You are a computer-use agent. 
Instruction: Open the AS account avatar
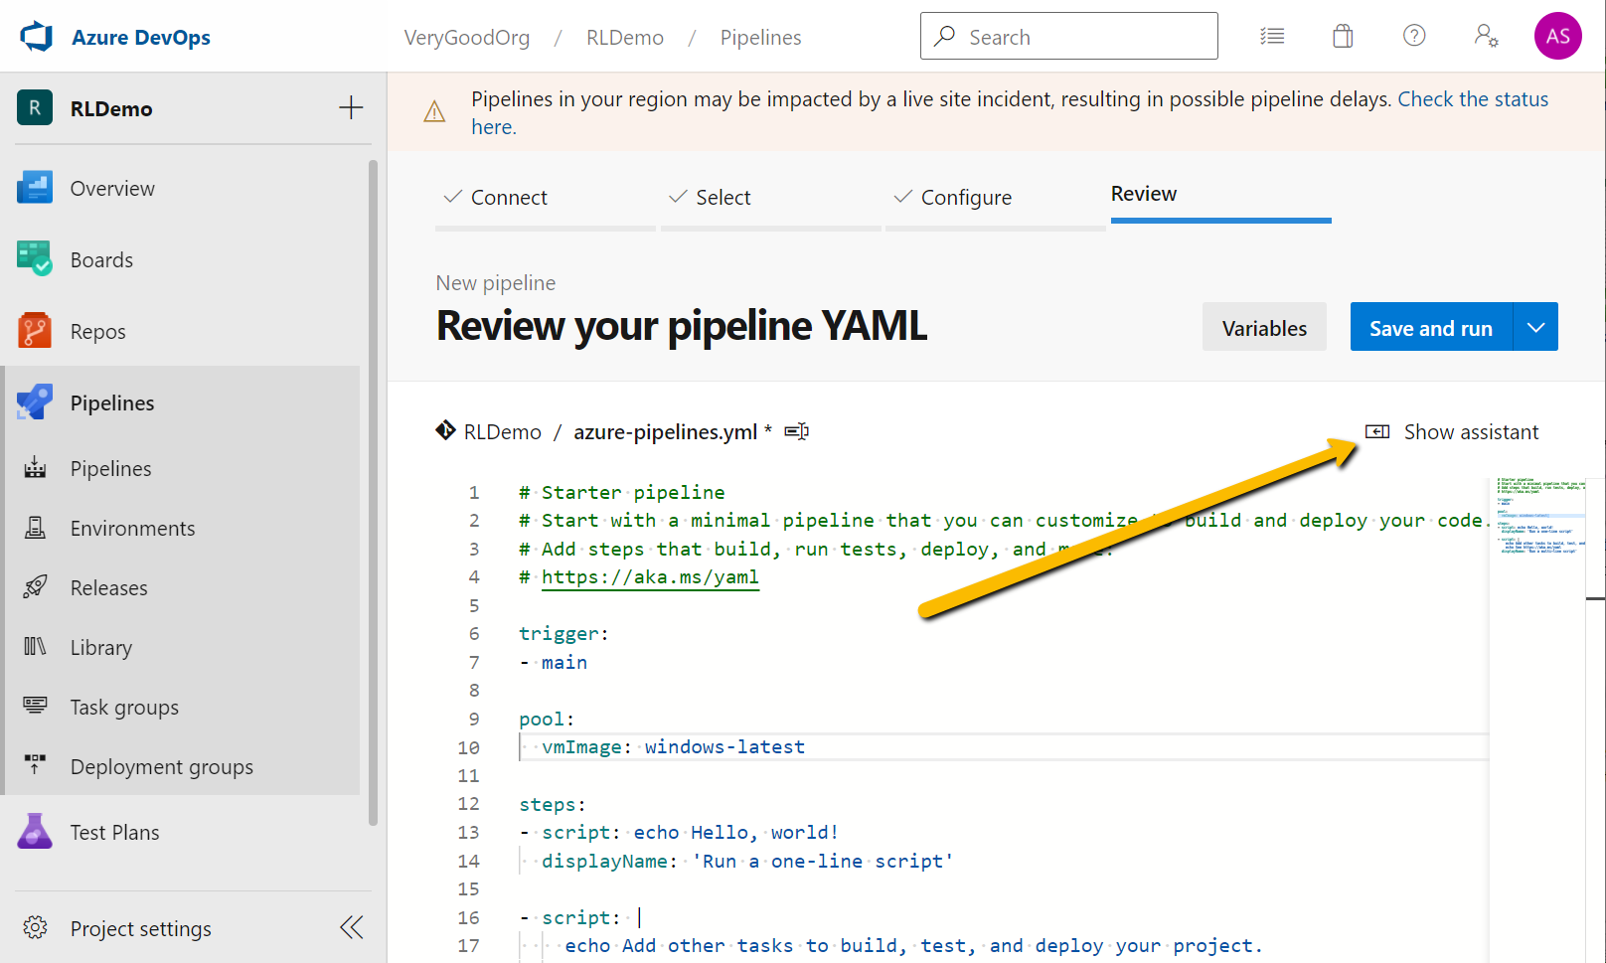[x=1557, y=36]
